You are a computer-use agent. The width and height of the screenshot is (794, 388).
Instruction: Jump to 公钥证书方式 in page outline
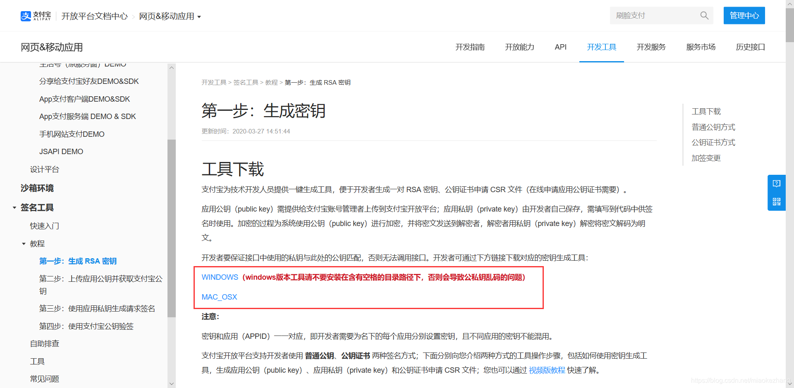[713, 143]
